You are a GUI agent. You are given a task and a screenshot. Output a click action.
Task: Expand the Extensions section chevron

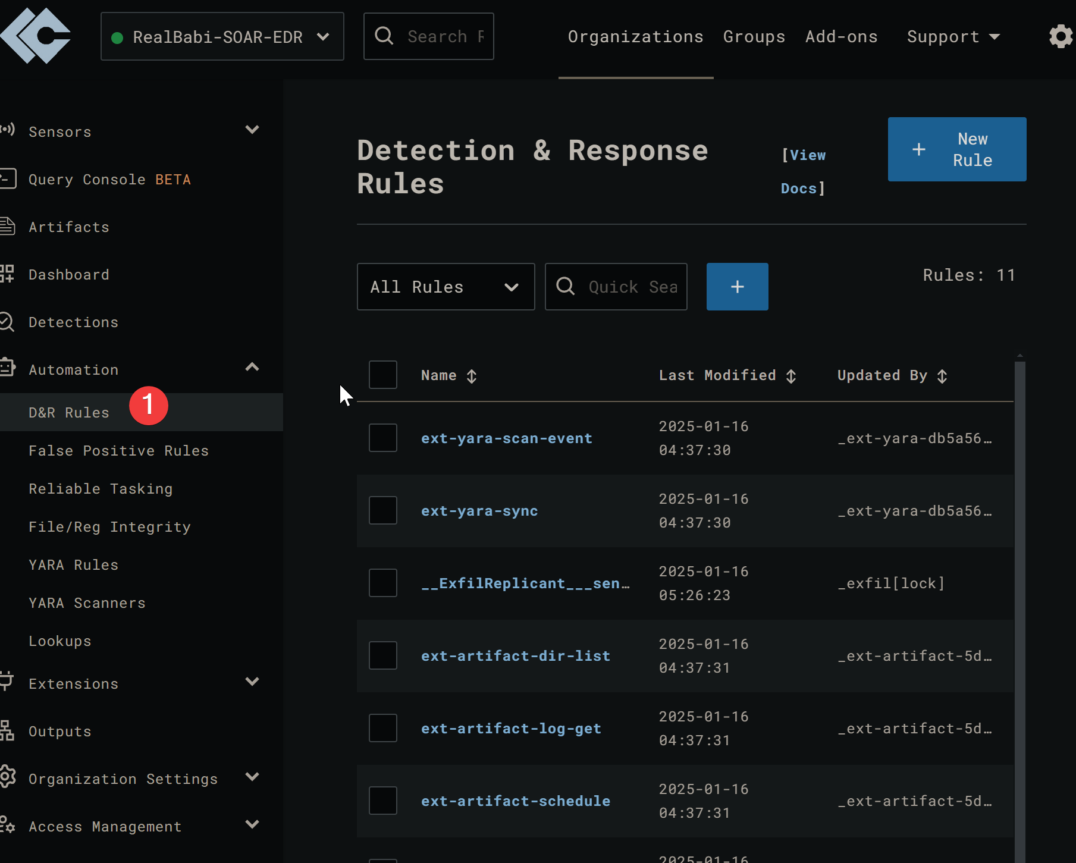[x=252, y=682]
